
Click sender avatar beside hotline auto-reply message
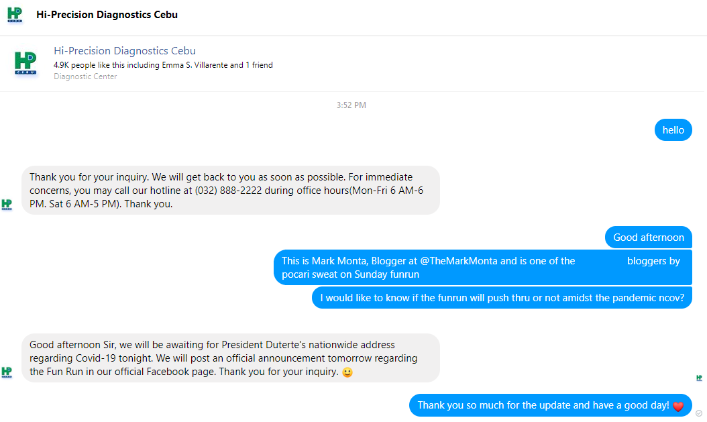tap(7, 205)
